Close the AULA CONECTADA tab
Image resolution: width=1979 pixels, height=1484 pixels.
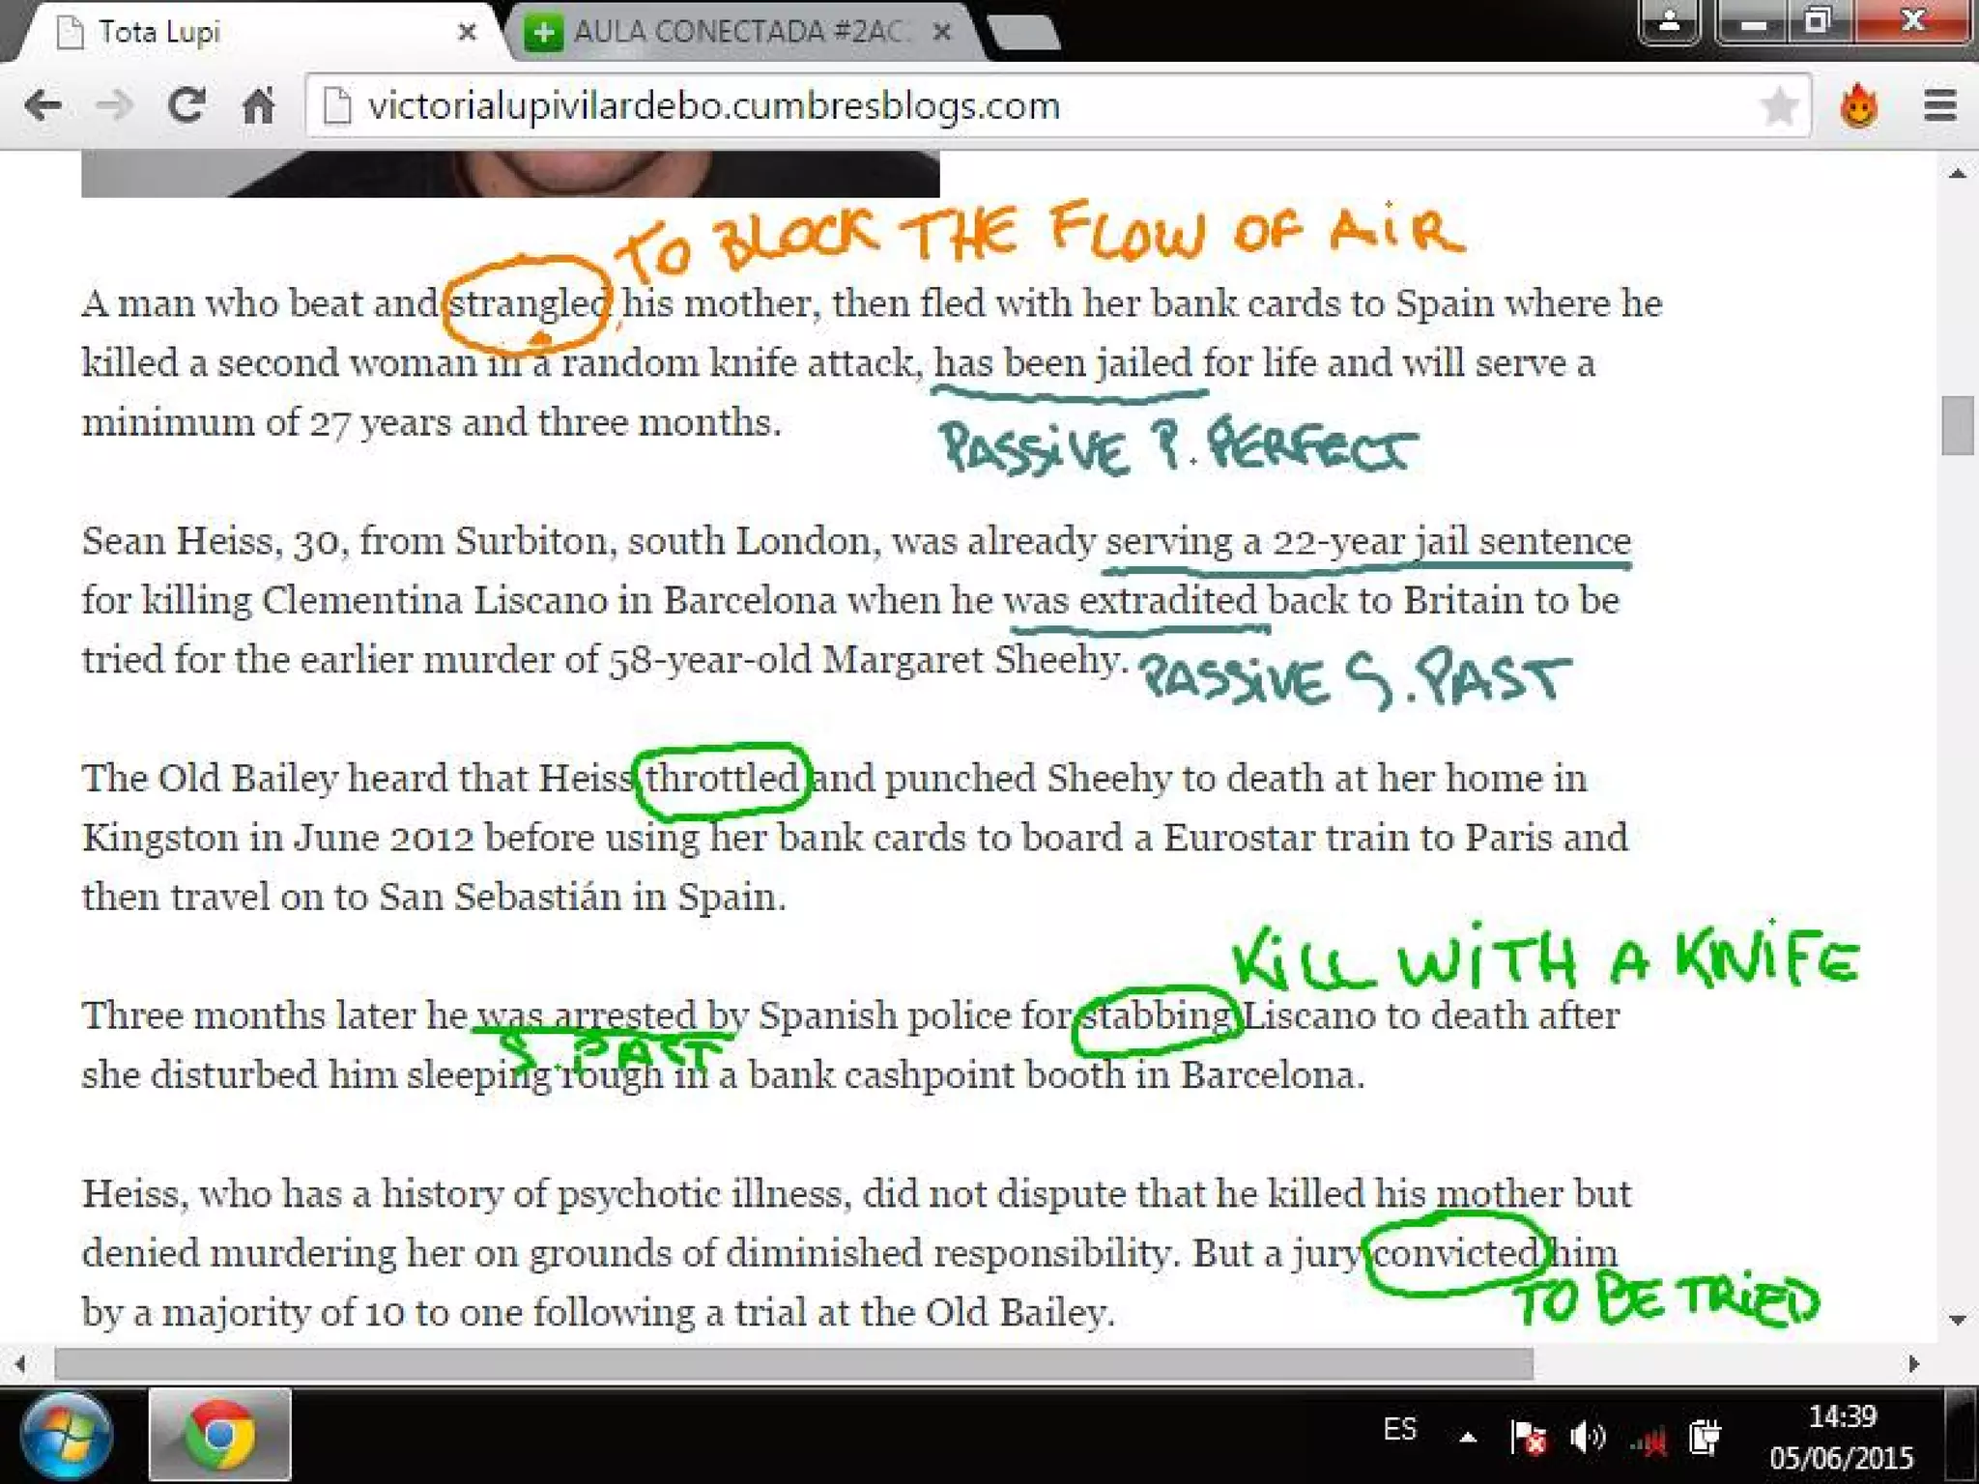942,32
